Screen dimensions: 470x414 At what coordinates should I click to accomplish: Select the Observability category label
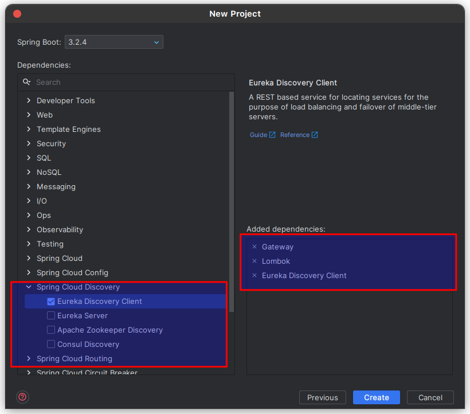coord(60,229)
